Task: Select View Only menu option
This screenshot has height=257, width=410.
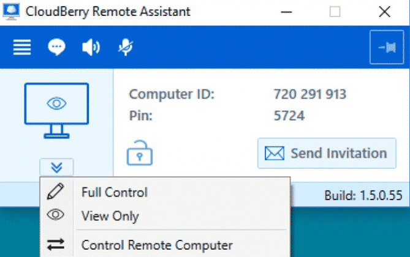Action: coord(165,216)
